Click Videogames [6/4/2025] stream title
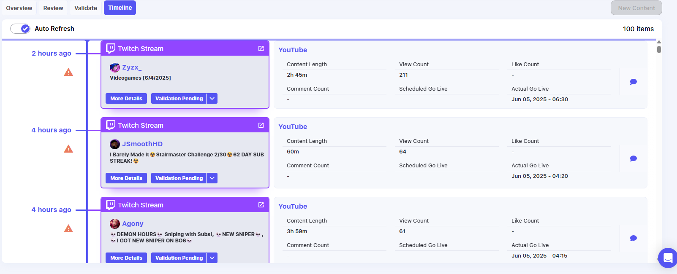 coord(140,78)
